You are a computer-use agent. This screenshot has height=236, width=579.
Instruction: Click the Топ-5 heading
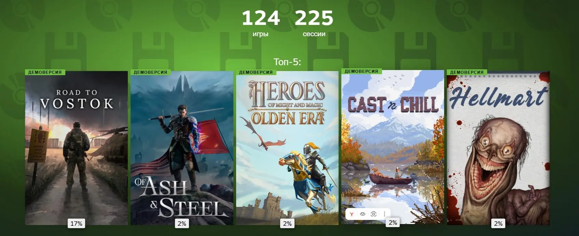(x=287, y=62)
